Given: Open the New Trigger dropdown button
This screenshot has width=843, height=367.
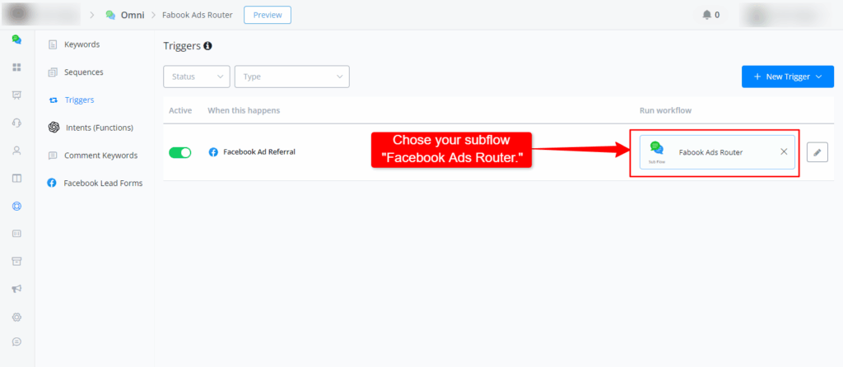Looking at the screenshot, I should [787, 77].
